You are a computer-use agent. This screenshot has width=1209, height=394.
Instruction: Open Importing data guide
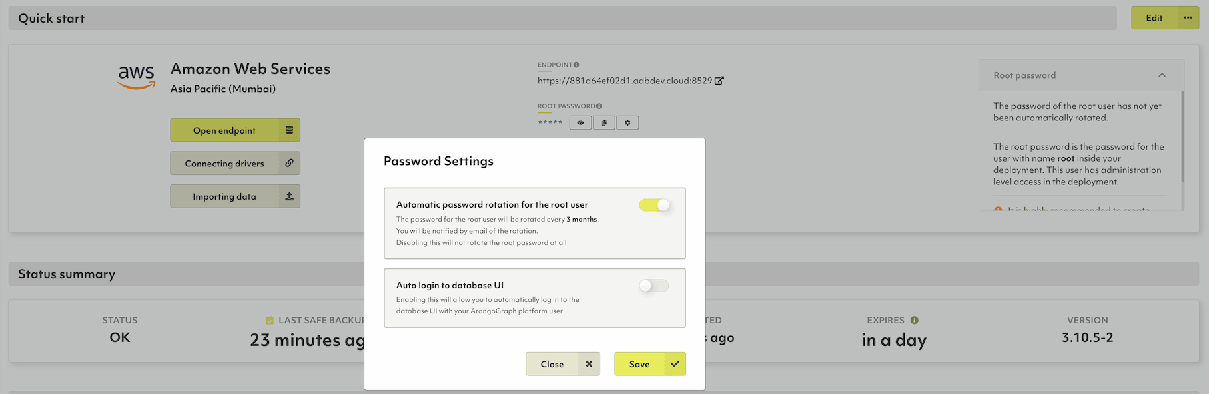235,196
